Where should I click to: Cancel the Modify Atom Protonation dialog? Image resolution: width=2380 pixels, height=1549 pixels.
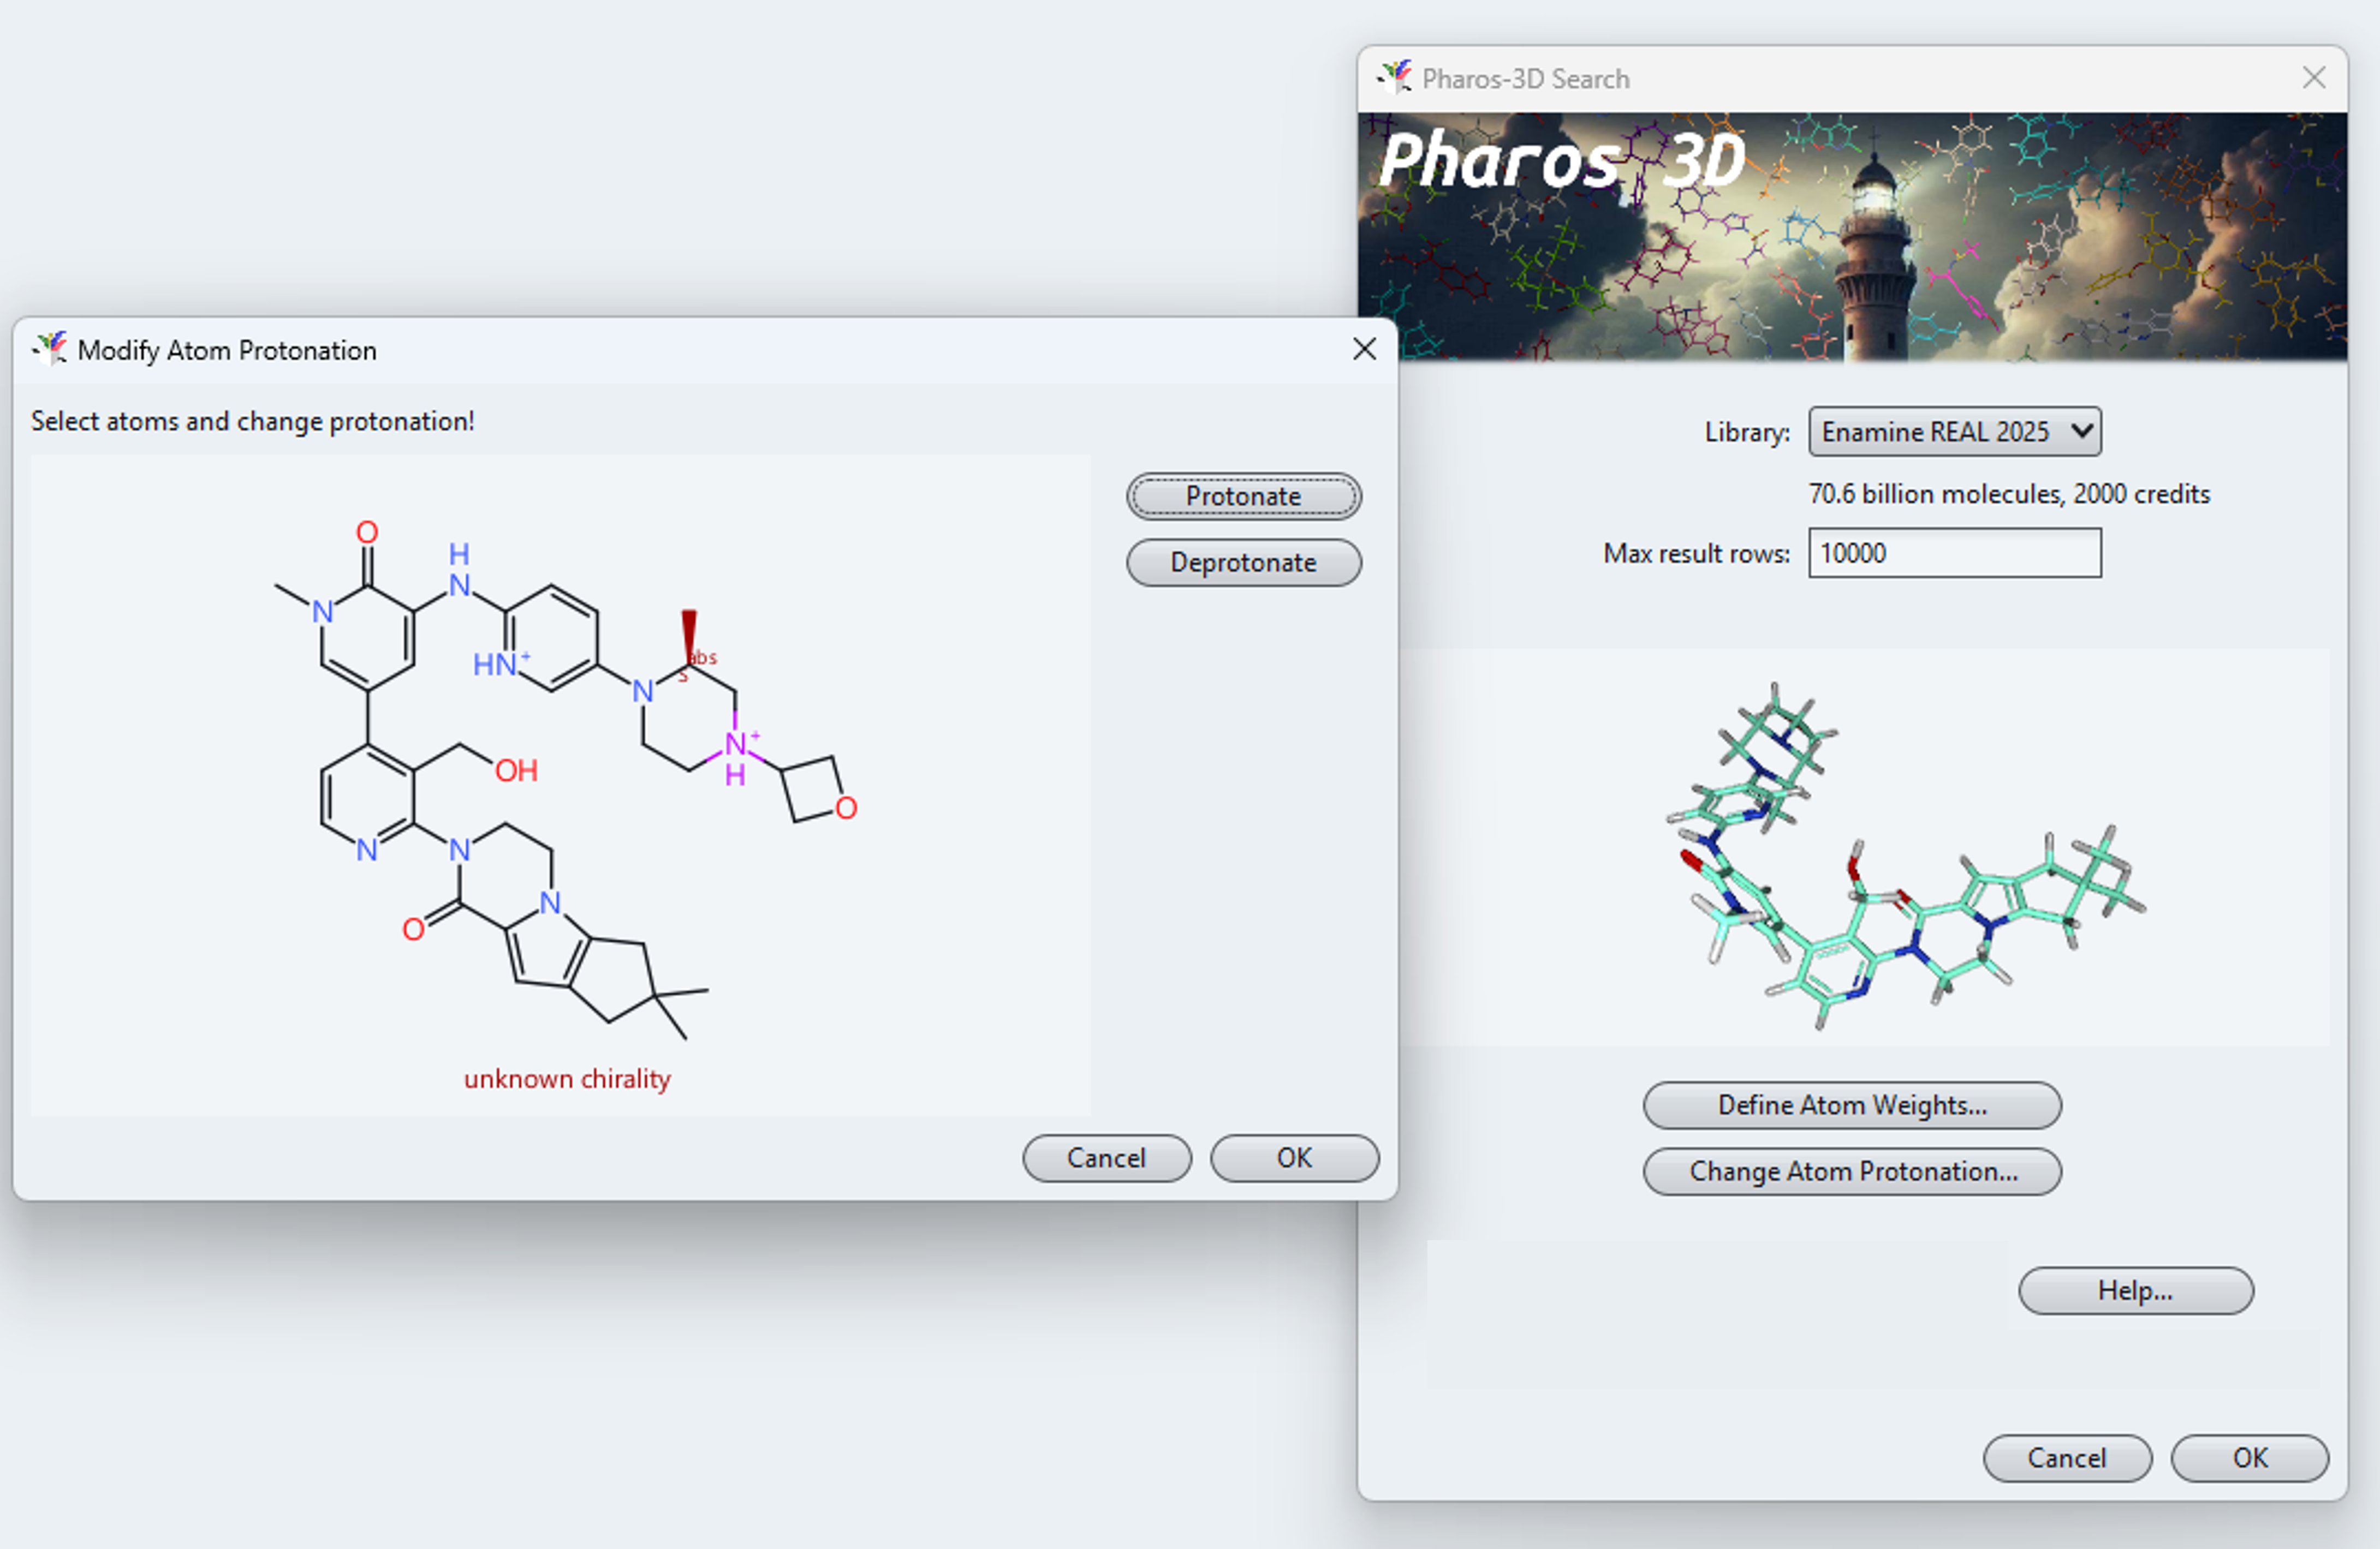1106,1157
